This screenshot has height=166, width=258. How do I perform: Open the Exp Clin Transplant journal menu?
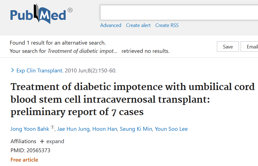(x=39, y=71)
